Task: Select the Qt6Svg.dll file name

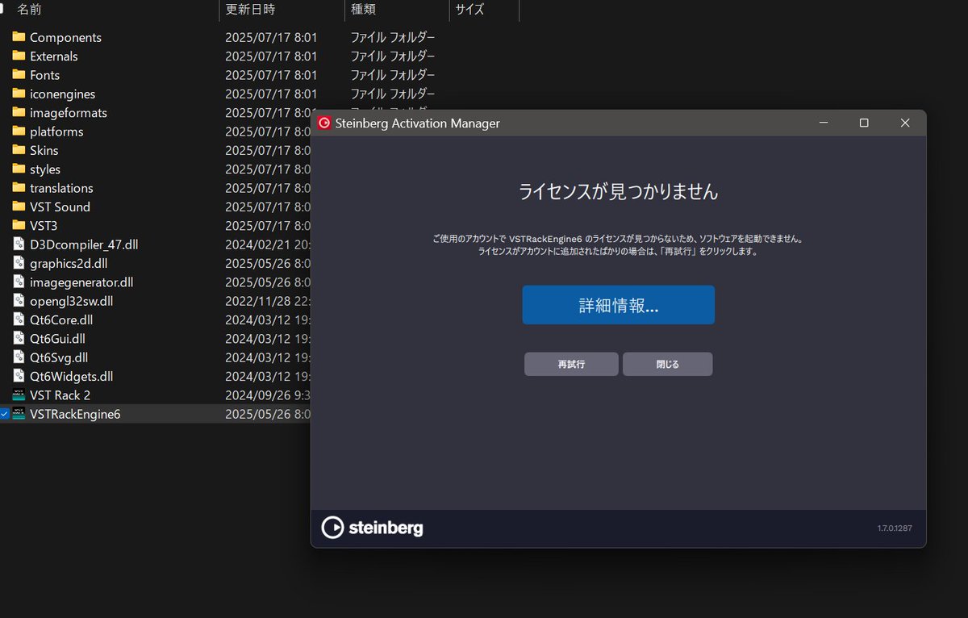Action: click(x=59, y=357)
